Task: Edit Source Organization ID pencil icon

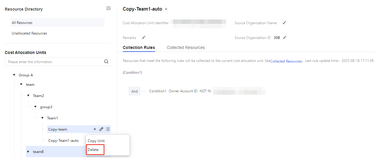Action: (285, 37)
